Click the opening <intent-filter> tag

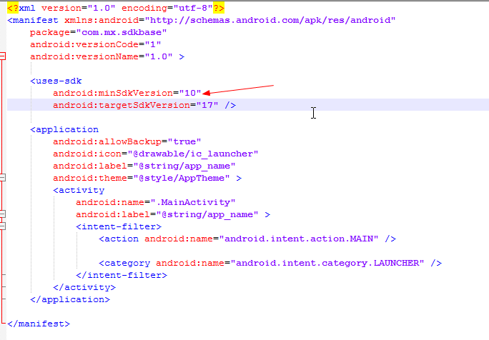[x=119, y=227]
